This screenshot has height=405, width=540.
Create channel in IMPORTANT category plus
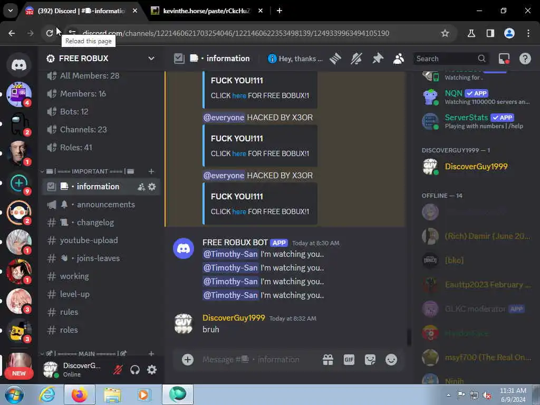pos(151,171)
